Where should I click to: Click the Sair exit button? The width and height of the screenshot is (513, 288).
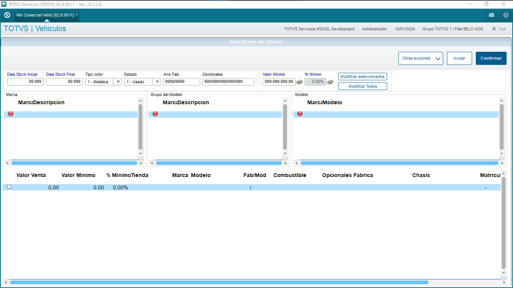499,29
